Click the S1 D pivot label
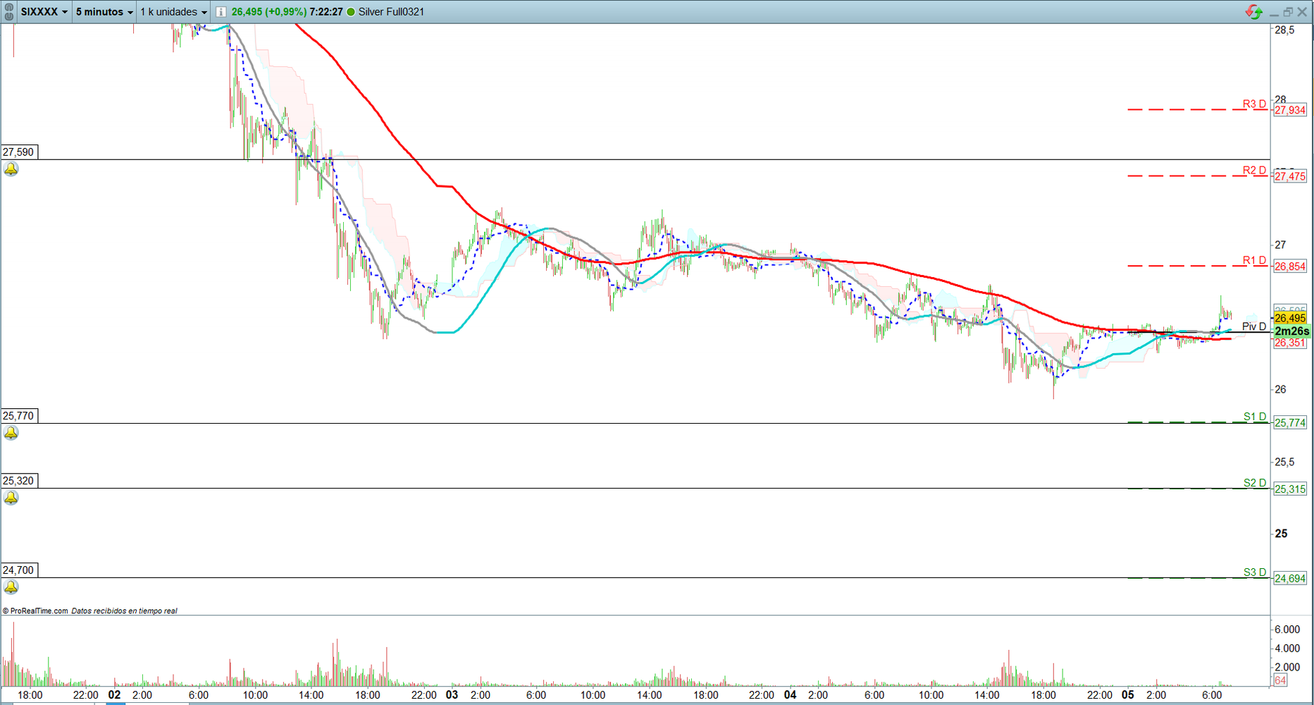The width and height of the screenshot is (1314, 705). pos(1255,417)
